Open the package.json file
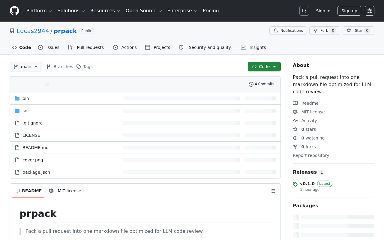The height and width of the screenshot is (240, 384). (36, 172)
